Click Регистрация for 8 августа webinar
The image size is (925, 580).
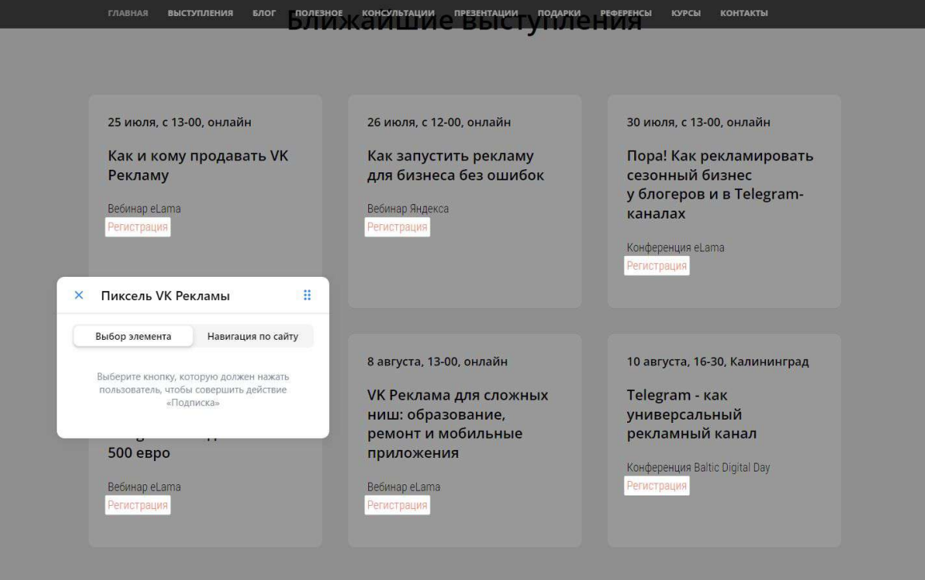tap(397, 505)
